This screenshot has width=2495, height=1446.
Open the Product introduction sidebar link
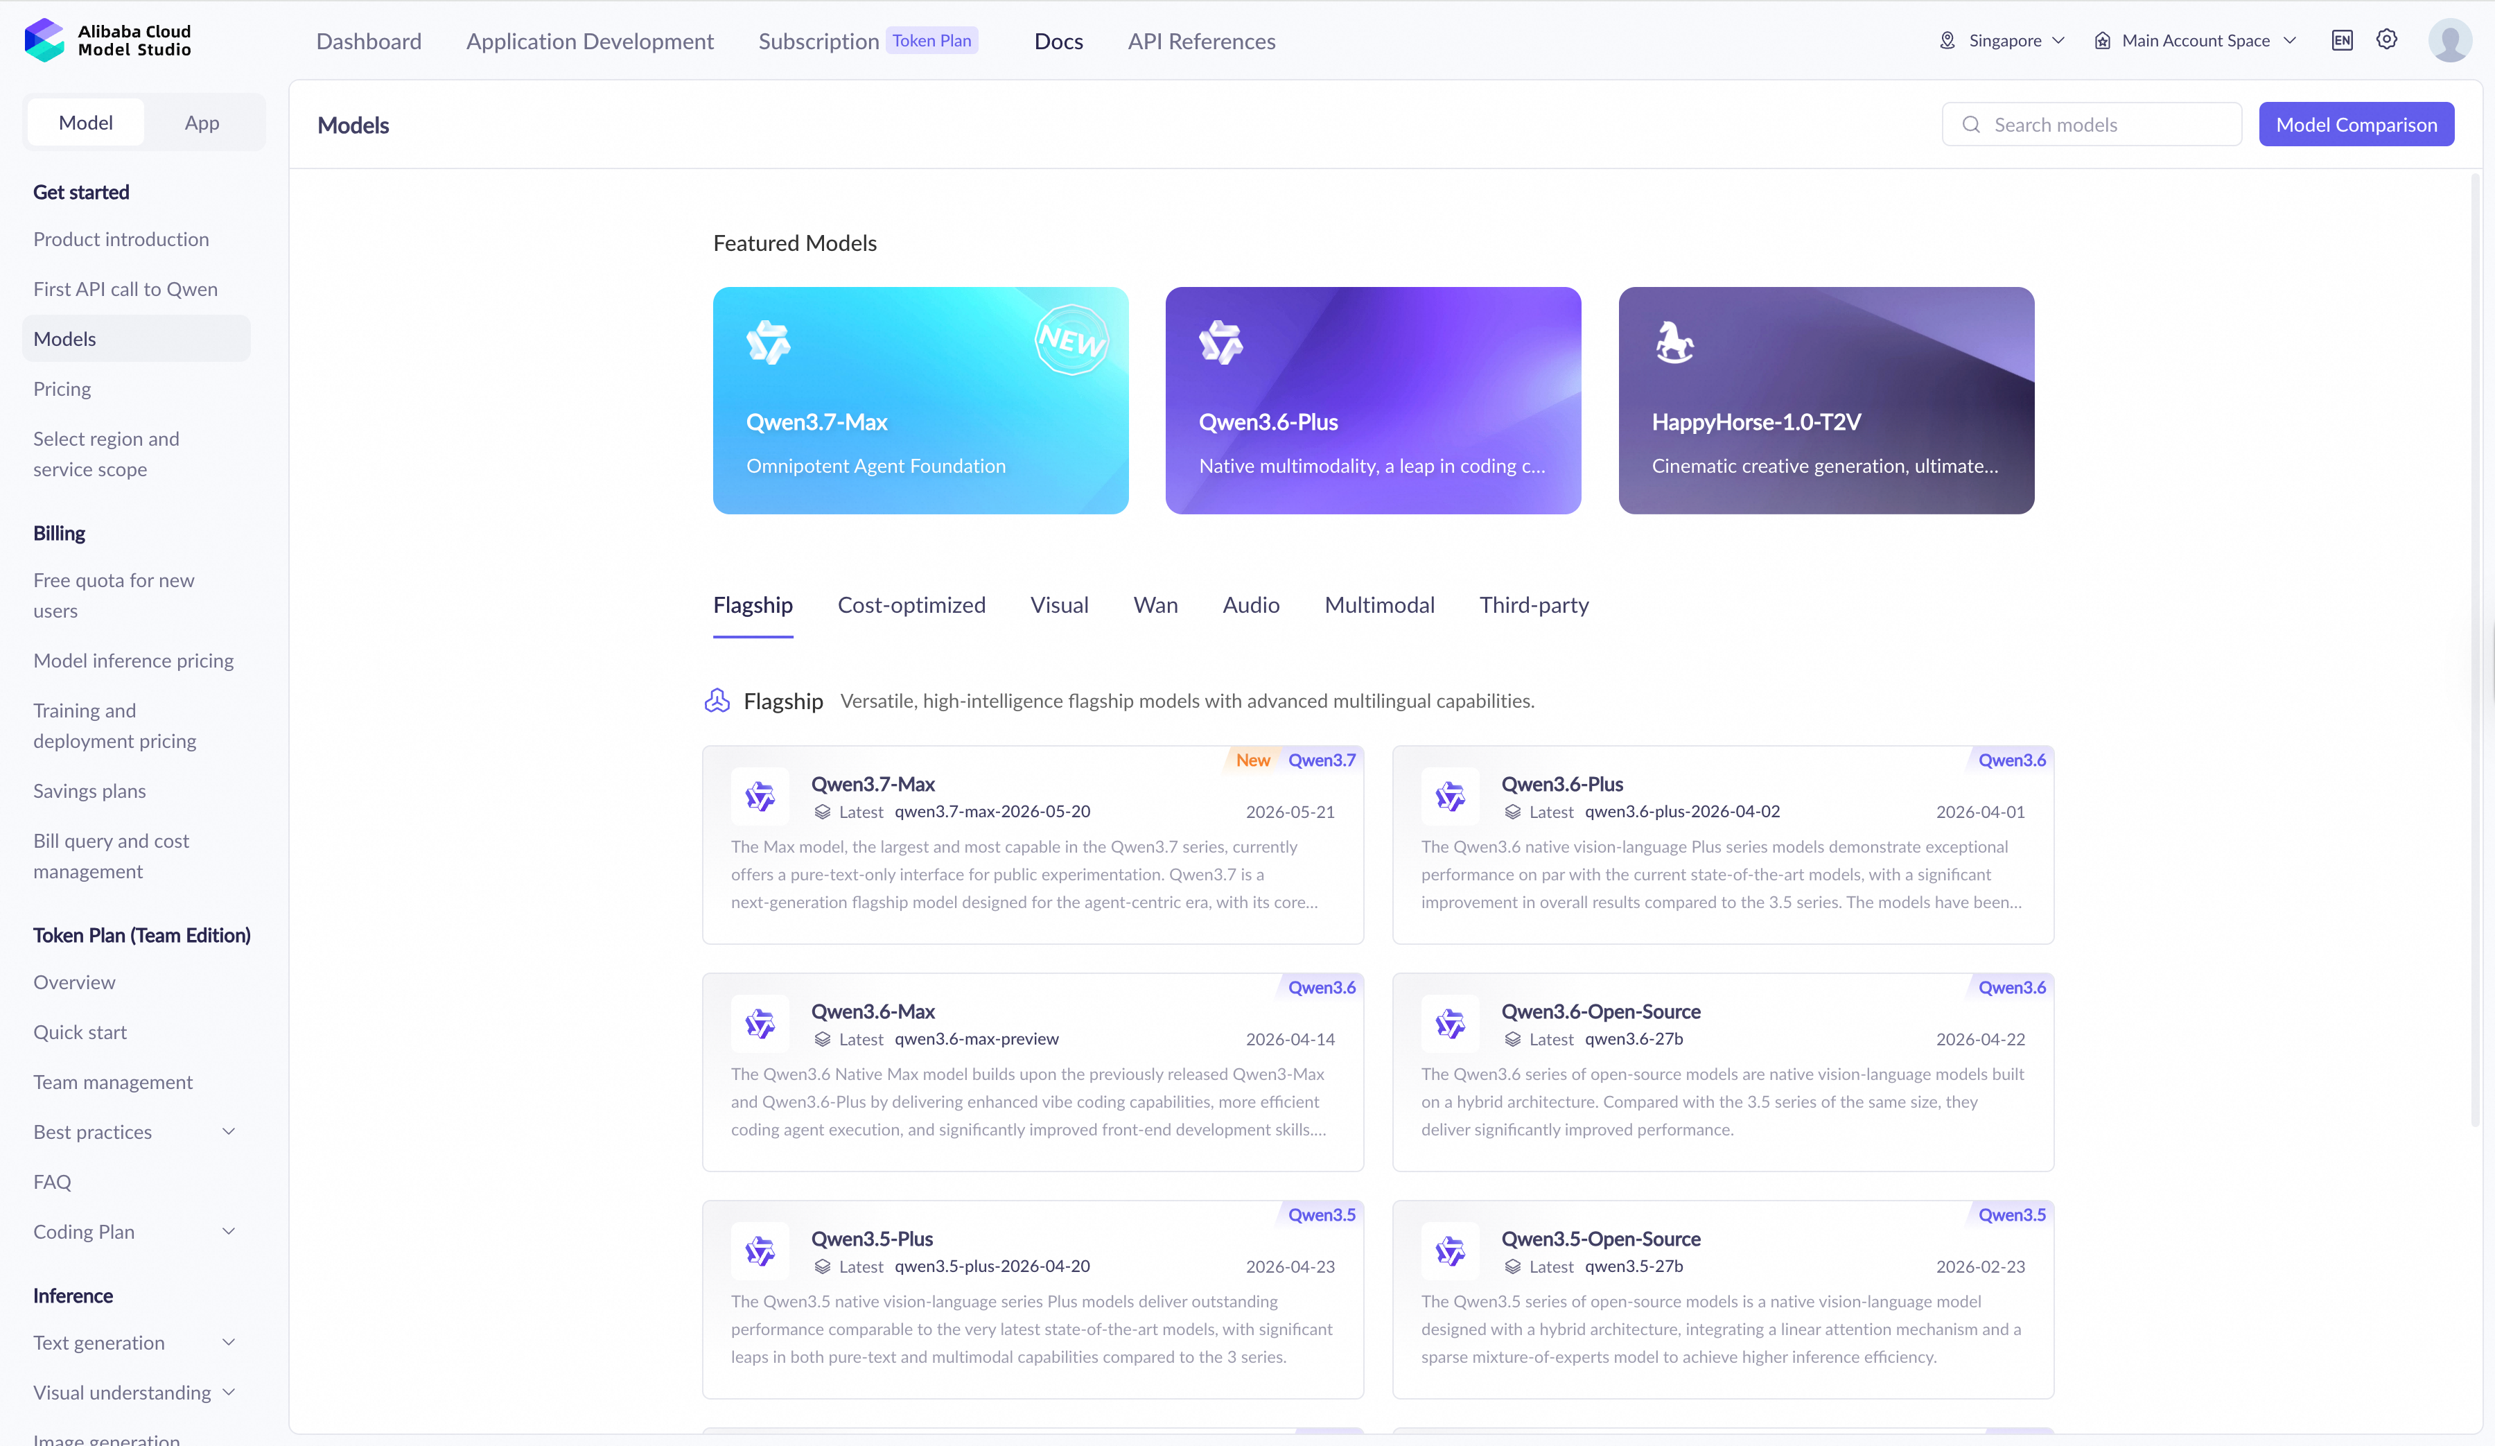[x=121, y=240]
